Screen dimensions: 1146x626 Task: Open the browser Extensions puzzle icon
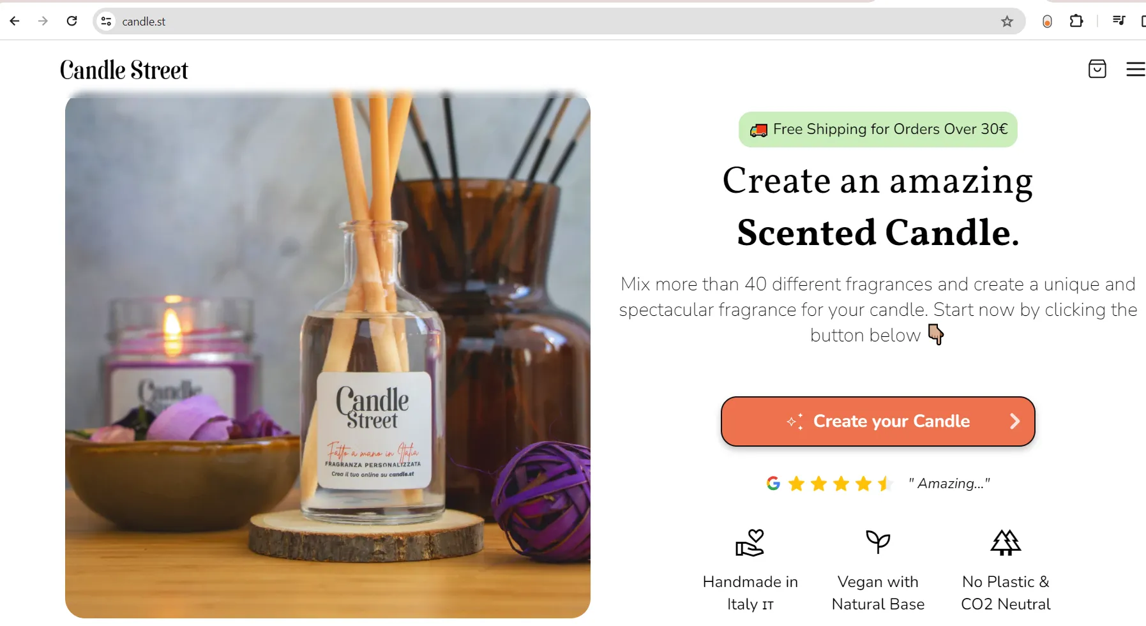click(x=1076, y=21)
